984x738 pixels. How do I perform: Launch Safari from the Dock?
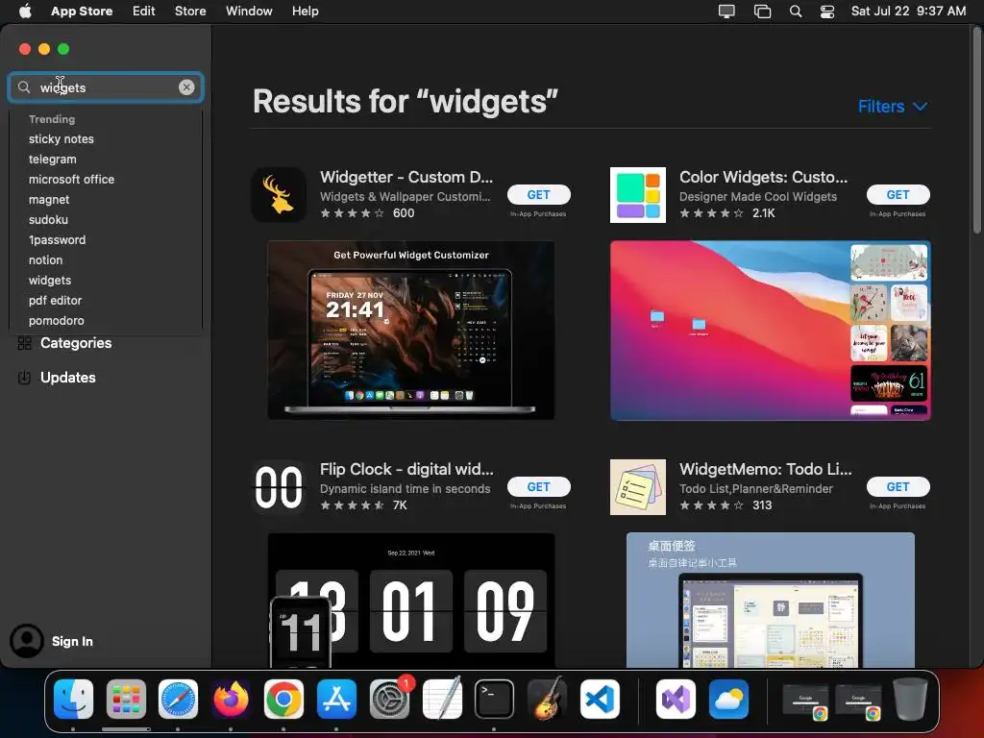[x=178, y=700]
